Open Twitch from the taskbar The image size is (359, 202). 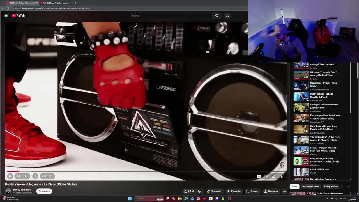(217, 199)
